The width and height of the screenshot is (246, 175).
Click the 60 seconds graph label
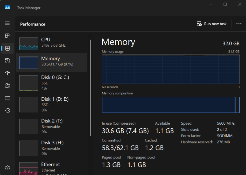coord(110,87)
